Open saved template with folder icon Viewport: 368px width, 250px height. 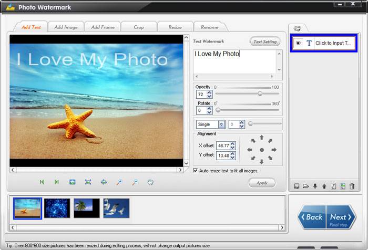pyautogui.click(x=306, y=186)
